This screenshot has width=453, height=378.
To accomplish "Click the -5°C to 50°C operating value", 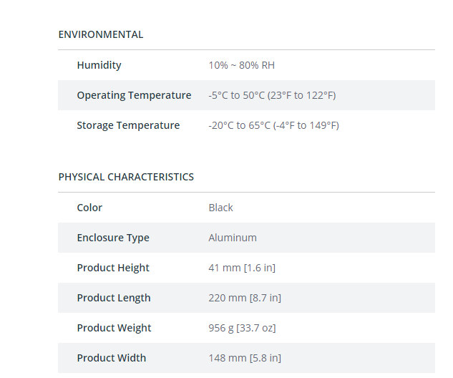I will click(x=272, y=95).
